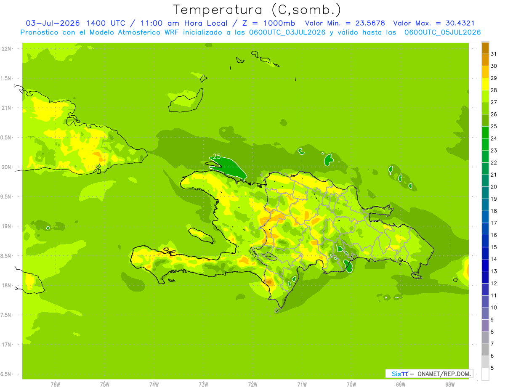Screen dimensions: 505x390
Task: Click the legend value "28"
Action: [x=494, y=90]
